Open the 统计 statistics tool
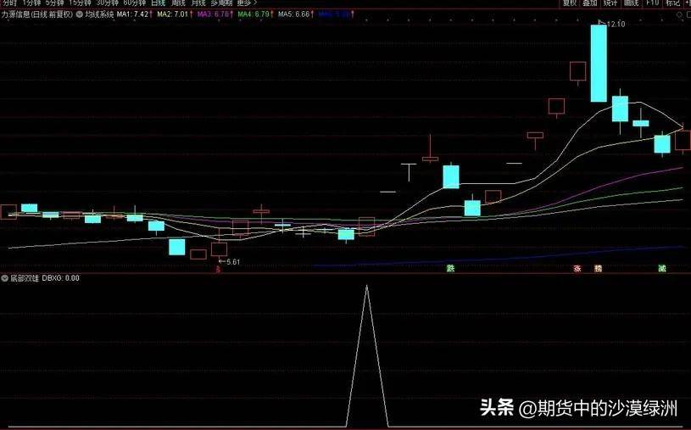This screenshot has width=691, height=430. tap(610, 3)
